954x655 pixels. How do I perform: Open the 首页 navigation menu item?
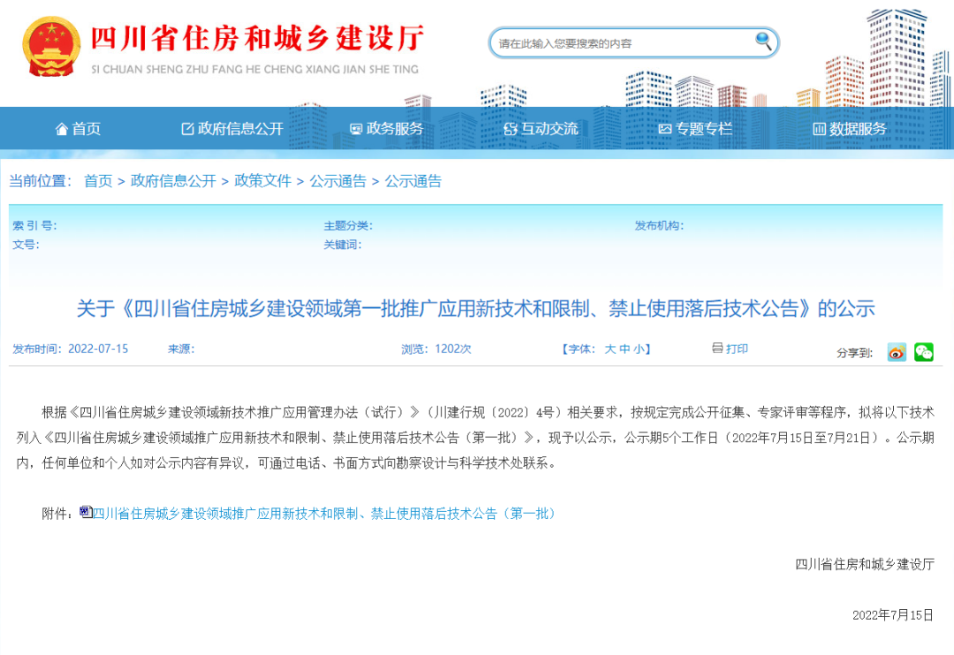pyautogui.click(x=78, y=129)
